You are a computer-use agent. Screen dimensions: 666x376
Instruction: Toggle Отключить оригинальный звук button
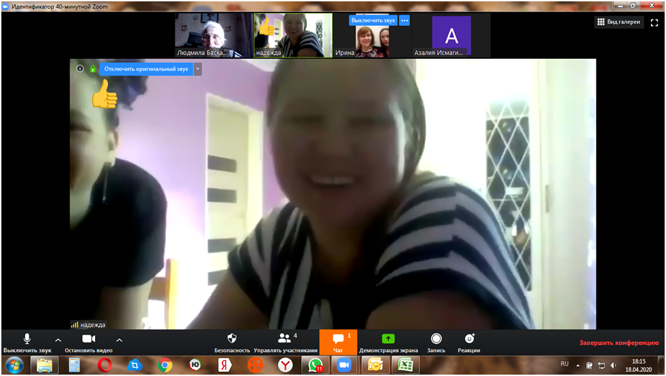(x=145, y=69)
